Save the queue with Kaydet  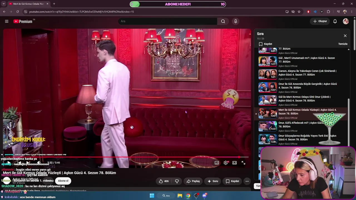(x=265, y=44)
